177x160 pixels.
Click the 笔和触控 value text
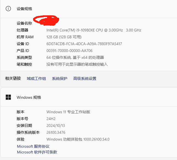tap(77, 65)
